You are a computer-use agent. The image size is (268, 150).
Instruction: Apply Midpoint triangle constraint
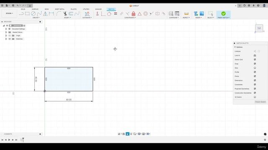tap(139, 14)
